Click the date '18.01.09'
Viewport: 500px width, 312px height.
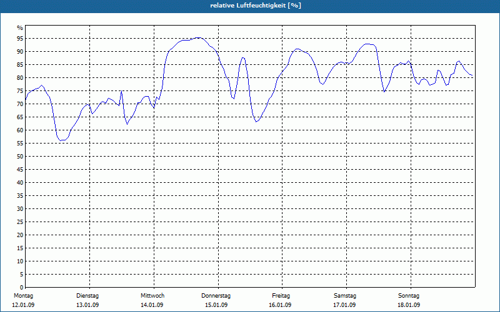[409, 305]
